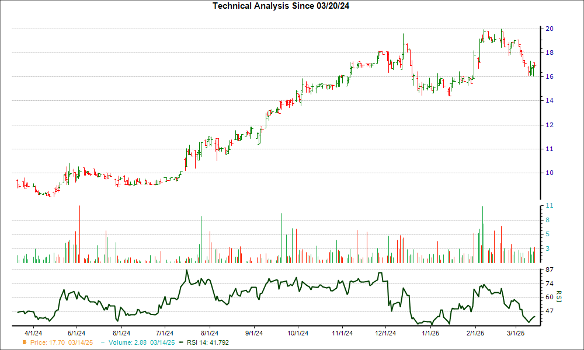Select the dark RSI legend dash marker

(x=181, y=343)
